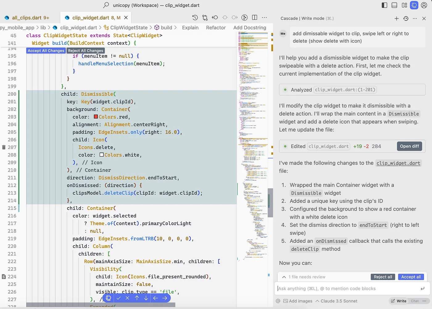
Task: Open the underlined clip_widget.dart file link
Action: click(398, 163)
